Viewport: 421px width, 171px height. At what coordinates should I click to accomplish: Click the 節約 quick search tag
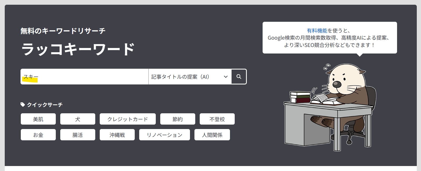(178, 119)
